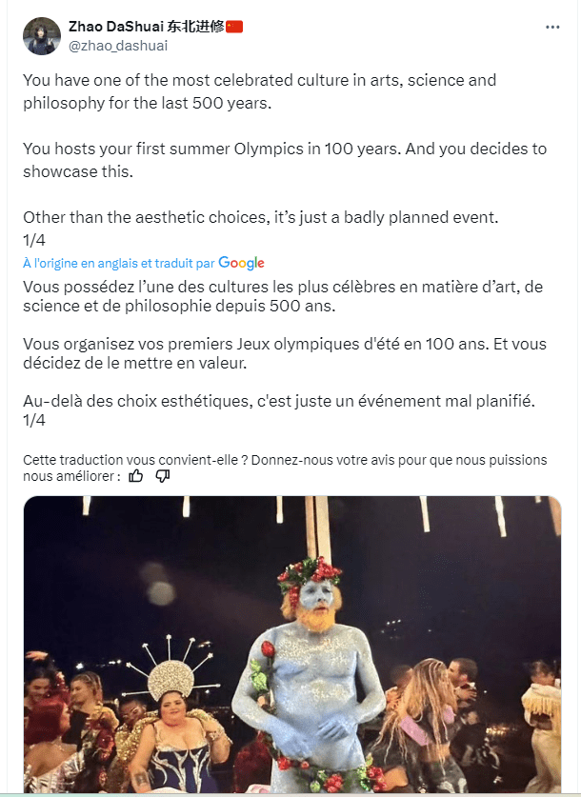Open the tweet's three-dot more options menu
The width and height of the screenshot is (581, 797).
(552, 28)
